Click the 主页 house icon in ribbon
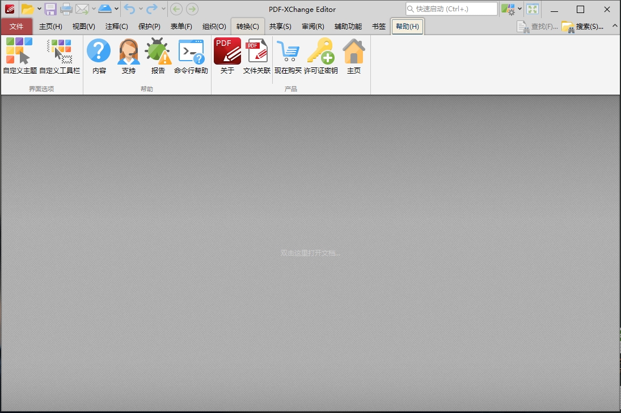 click(x=354, y=56)
